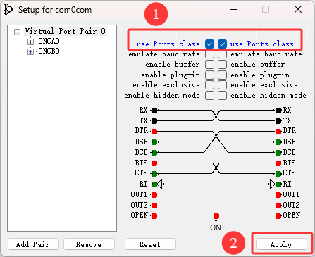Check left-side enable hidden mode checkbox

(x=209, y=96)
